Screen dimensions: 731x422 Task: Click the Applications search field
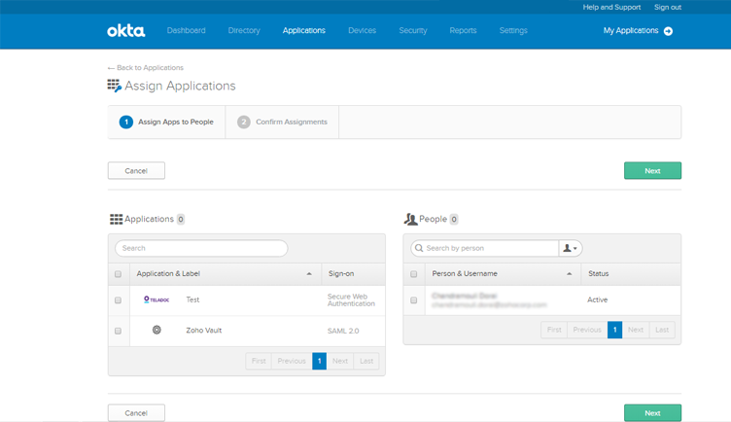point(201,248)
